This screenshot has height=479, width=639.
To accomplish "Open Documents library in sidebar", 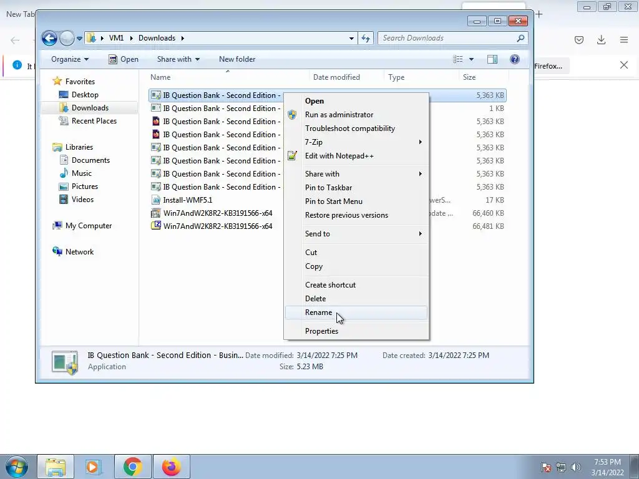I will coord(90,160).
